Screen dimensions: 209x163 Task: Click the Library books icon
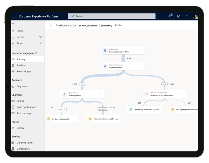tap(13, 128)
